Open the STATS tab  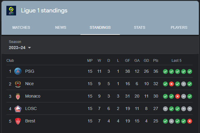point(140,28)
